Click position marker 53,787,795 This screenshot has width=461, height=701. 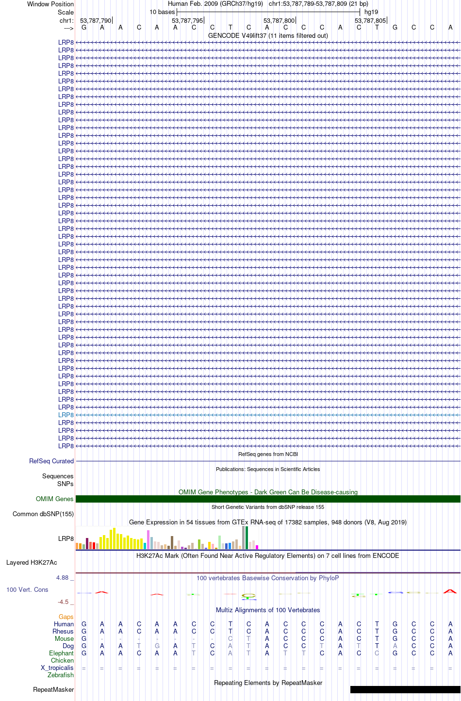[x=187, y=20]
